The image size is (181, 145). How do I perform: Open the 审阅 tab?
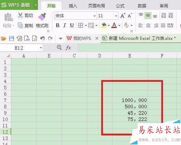click(x=164, y=6)
